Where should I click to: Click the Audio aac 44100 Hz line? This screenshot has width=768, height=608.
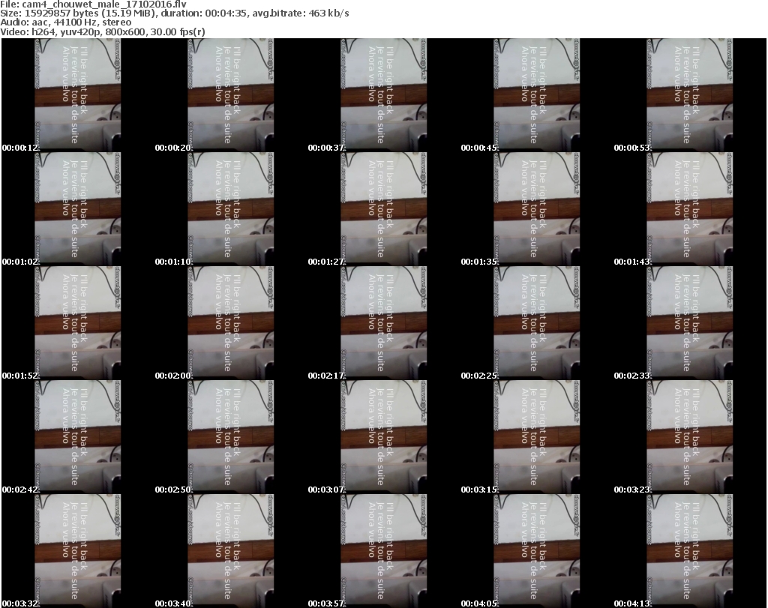pos(66,22)
